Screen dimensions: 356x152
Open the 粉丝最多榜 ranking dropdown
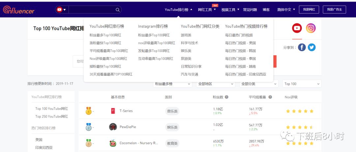point(173,84)
